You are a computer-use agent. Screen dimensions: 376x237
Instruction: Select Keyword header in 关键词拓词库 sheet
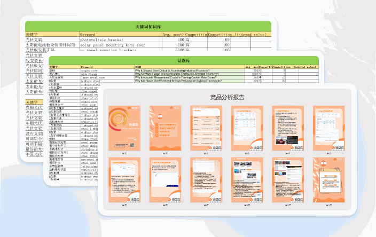click(121, 35)
